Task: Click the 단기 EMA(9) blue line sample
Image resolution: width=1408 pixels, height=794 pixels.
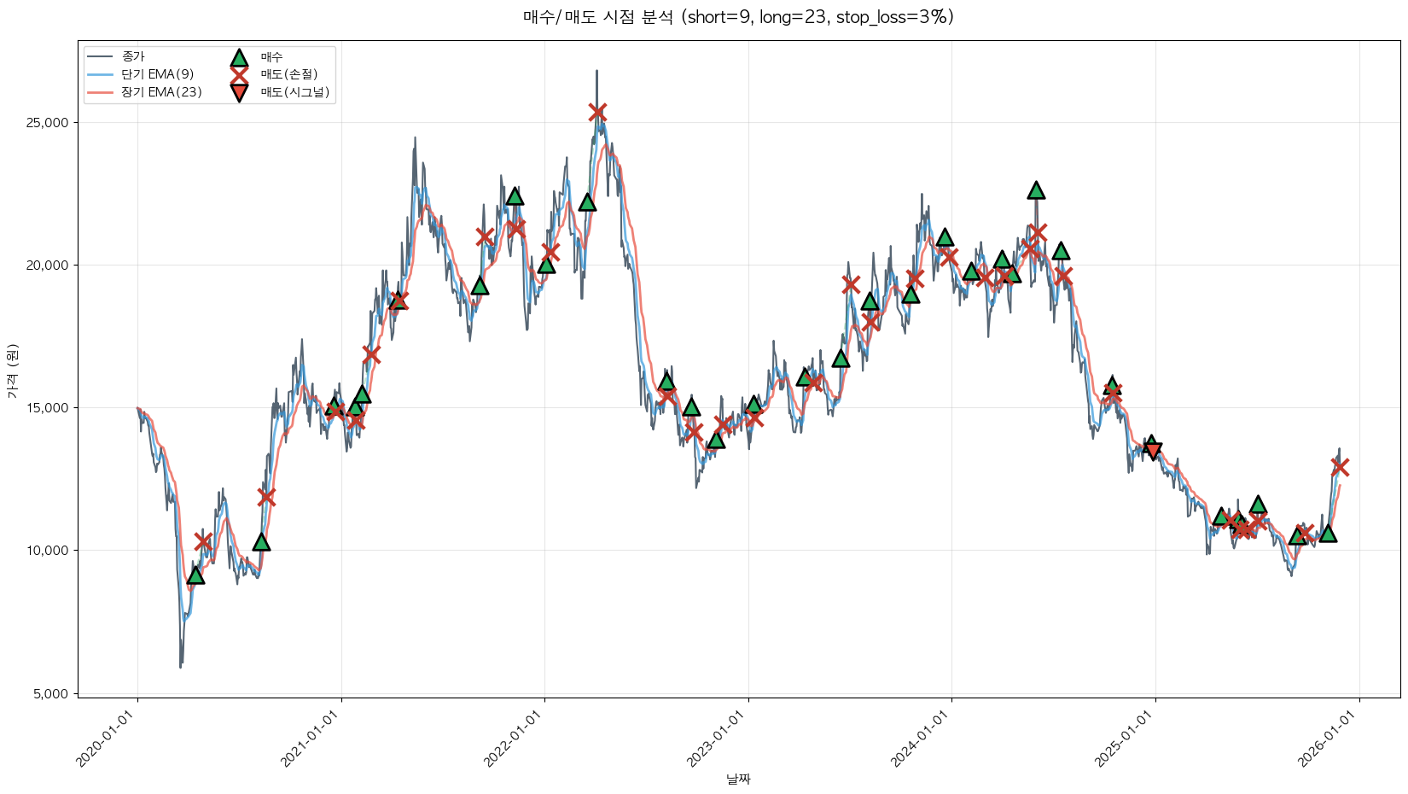Action: point(101,75)
